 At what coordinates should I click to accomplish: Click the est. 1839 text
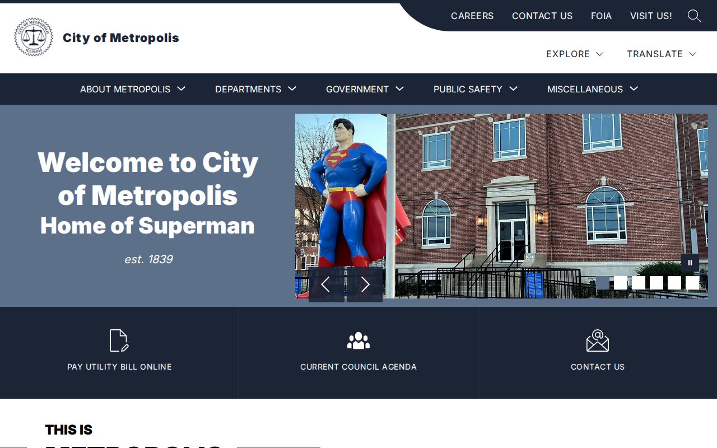coord(148,259)
